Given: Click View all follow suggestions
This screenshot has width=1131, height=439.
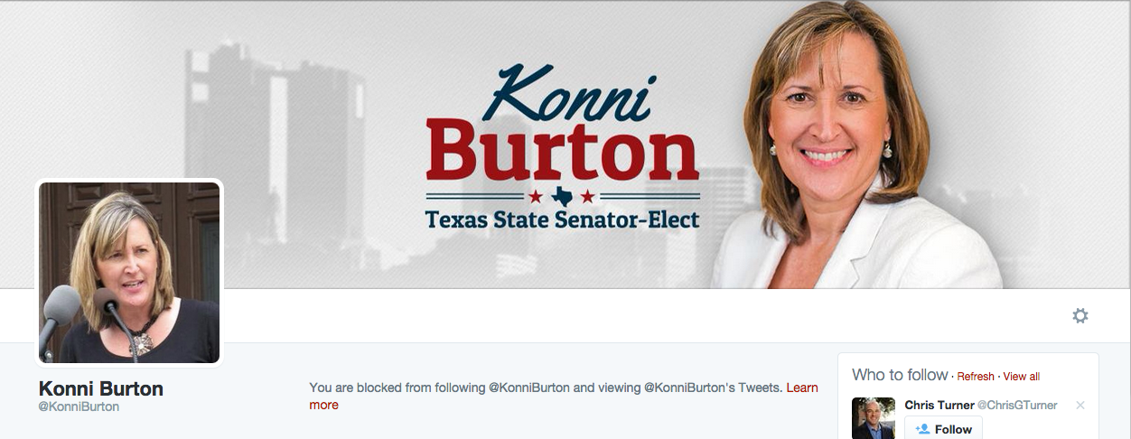Looking at the screenshot, I should pyautogui.click(x=1021, y=377).
